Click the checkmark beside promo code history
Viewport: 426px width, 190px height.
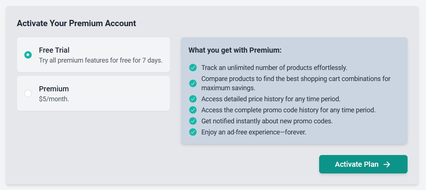click(193, 110)
